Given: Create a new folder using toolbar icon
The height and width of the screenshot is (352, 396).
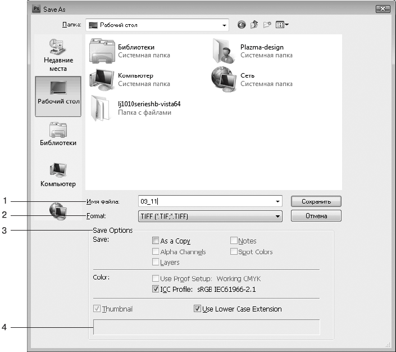Looking at the screenshot, I should pyautogui.click(x=267, y=25).
